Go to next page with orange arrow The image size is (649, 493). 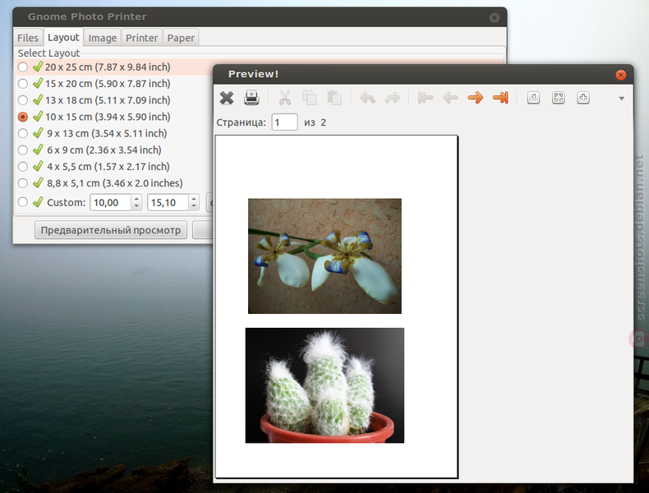[475, 98]
